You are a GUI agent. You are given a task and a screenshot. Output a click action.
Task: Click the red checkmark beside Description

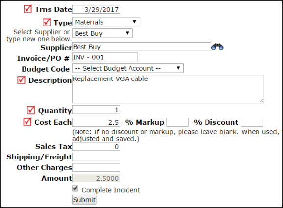(21, 80)
